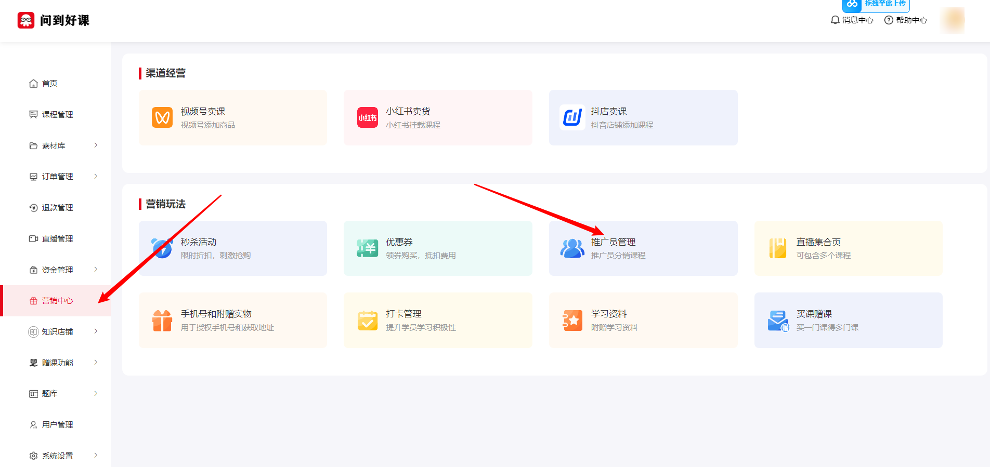
Task: Click the 小红书 red logo icon
Action: pyautogui.click(x=368, y=117)
